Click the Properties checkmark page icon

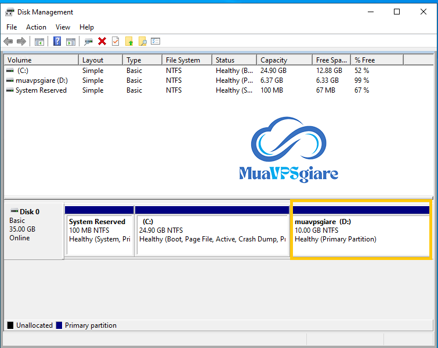[115, 41]
